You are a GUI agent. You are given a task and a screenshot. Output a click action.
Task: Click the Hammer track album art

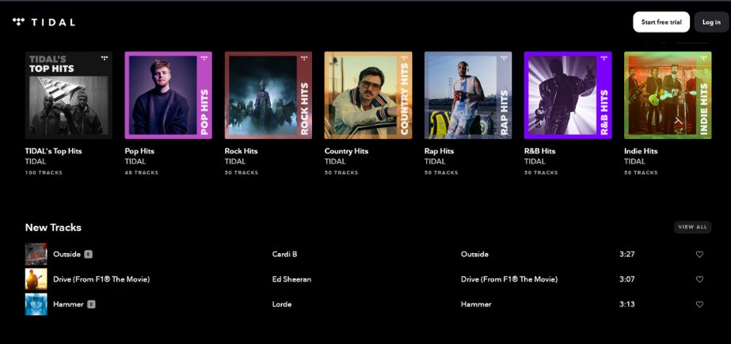click(x=36, y=304)
